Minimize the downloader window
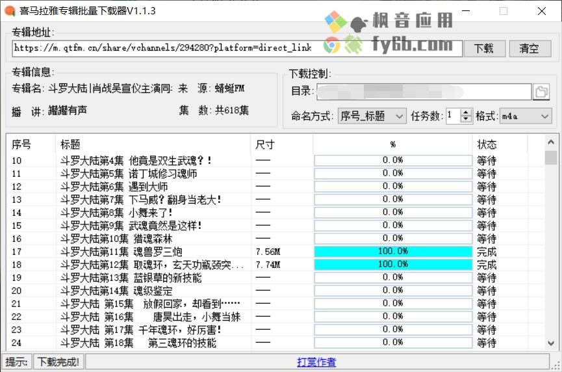562x372 pixels. click(466, 11)
